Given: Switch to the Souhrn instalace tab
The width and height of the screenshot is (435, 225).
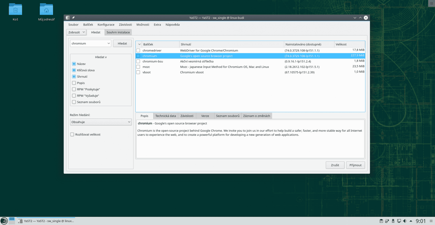Looking at the screenshot, I should click(x=118, y=32).
